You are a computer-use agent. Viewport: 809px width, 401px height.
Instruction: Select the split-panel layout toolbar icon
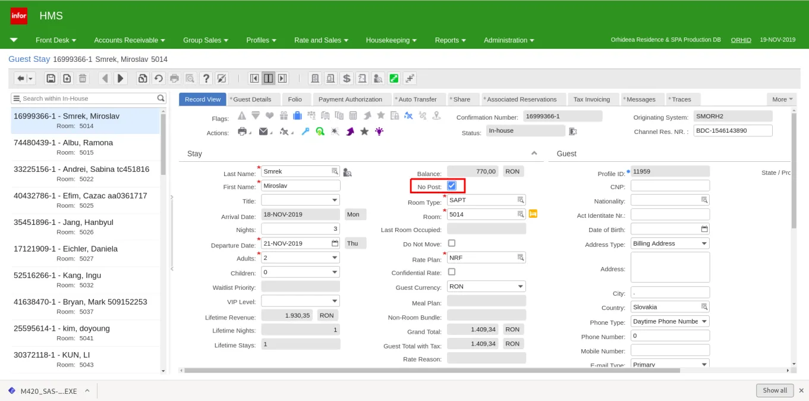pos(269,79)
